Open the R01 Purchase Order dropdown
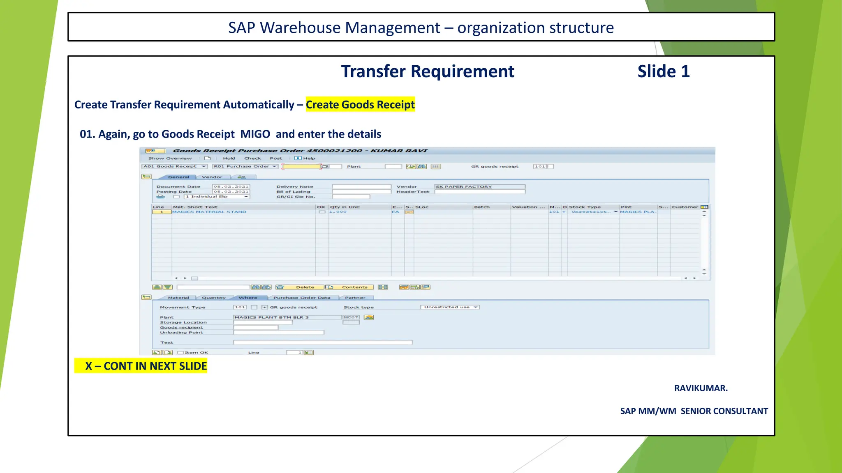Viewport: 842px width, 473px height. pos(245,166)
